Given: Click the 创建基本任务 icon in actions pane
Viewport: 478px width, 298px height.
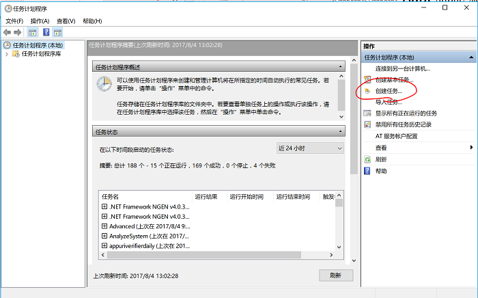Looking at the screenshot, I should pos(368,79).
